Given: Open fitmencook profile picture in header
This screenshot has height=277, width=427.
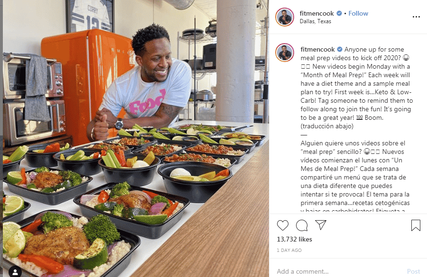Looking at the screenshot, I should point(285,17).
